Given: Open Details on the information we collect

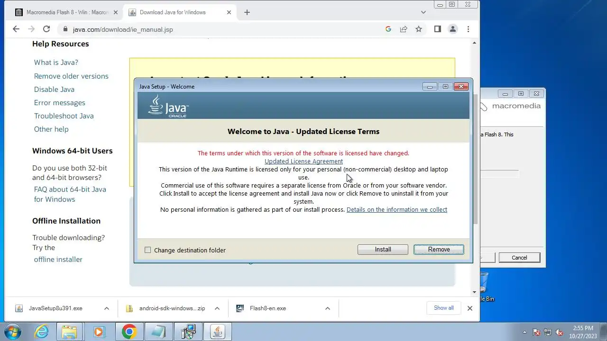Looking at the screenshot, I should pos(397,209).
